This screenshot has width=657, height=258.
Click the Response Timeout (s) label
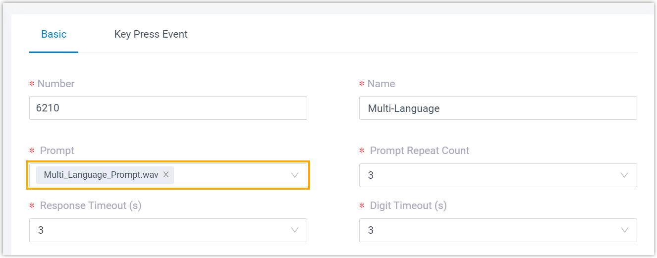pyautogui.click(x=91, y=206)
